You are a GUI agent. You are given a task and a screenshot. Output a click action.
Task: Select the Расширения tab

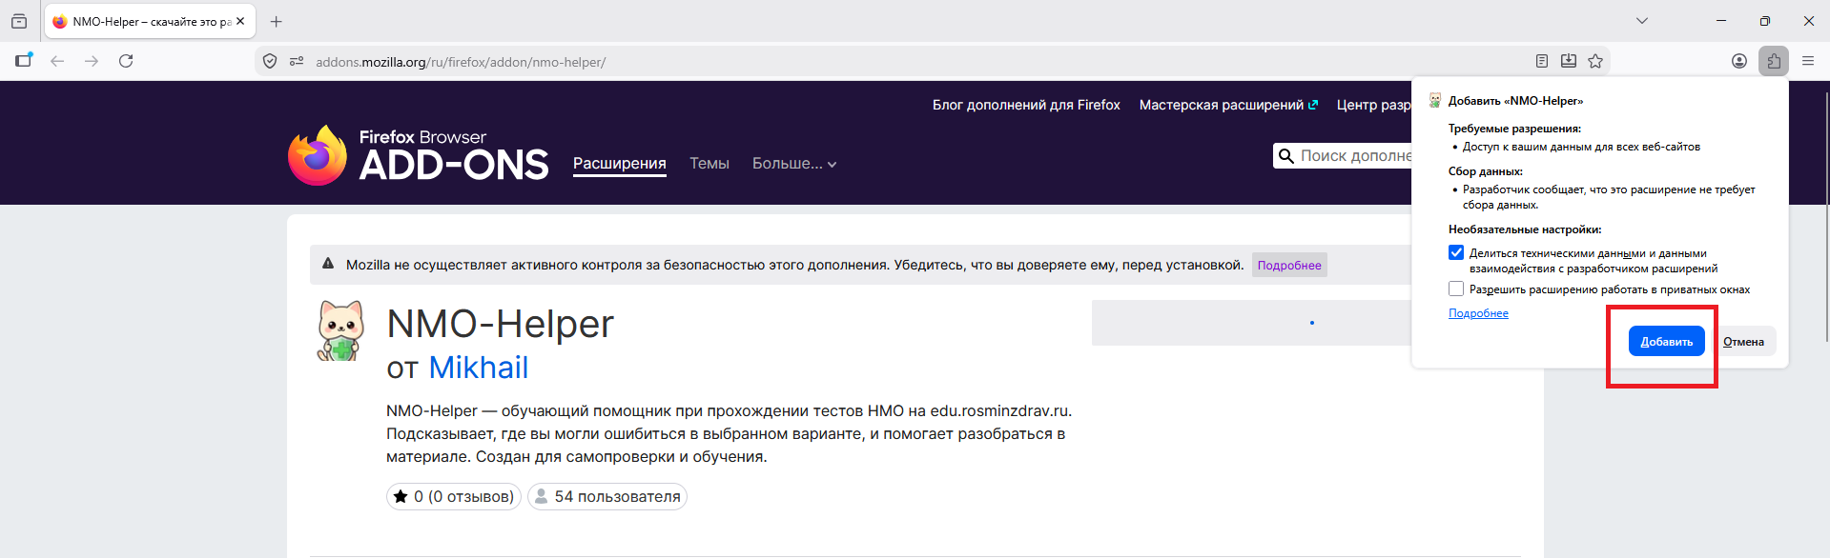coord(620,164)
